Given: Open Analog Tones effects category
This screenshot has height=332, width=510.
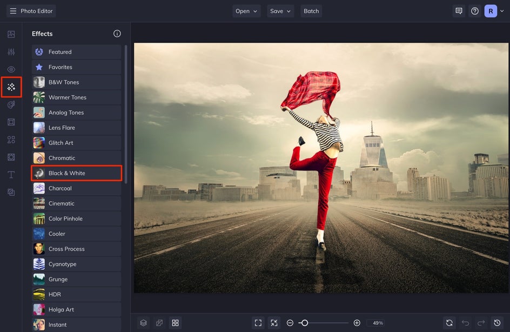Looking at the screenshot, I should click(x=76, y=112).
